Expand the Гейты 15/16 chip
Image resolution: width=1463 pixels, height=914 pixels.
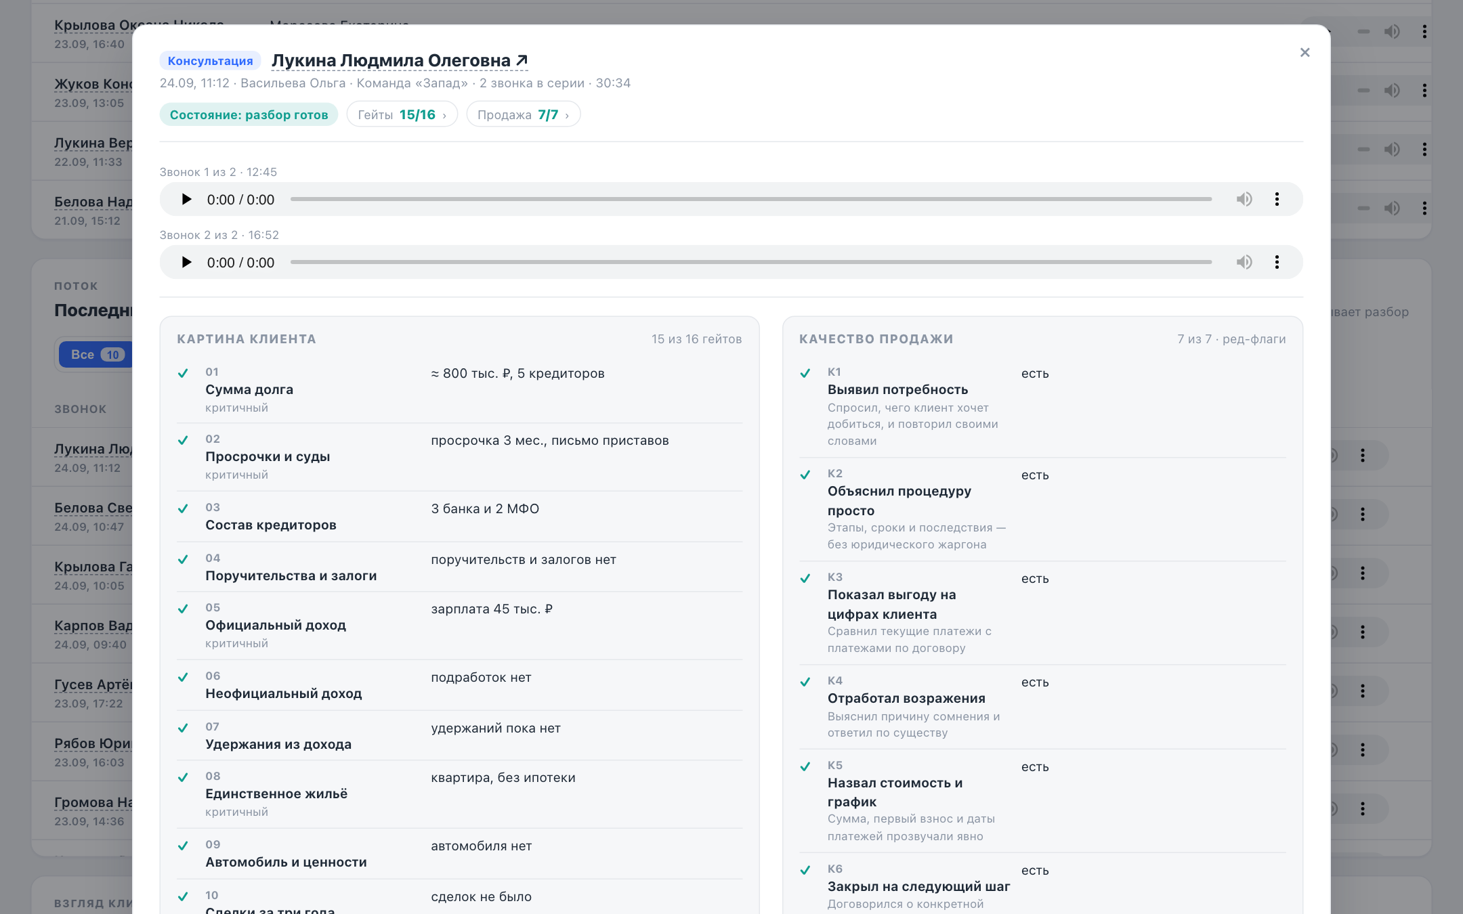pyautogui.click(x=402, y=114)
